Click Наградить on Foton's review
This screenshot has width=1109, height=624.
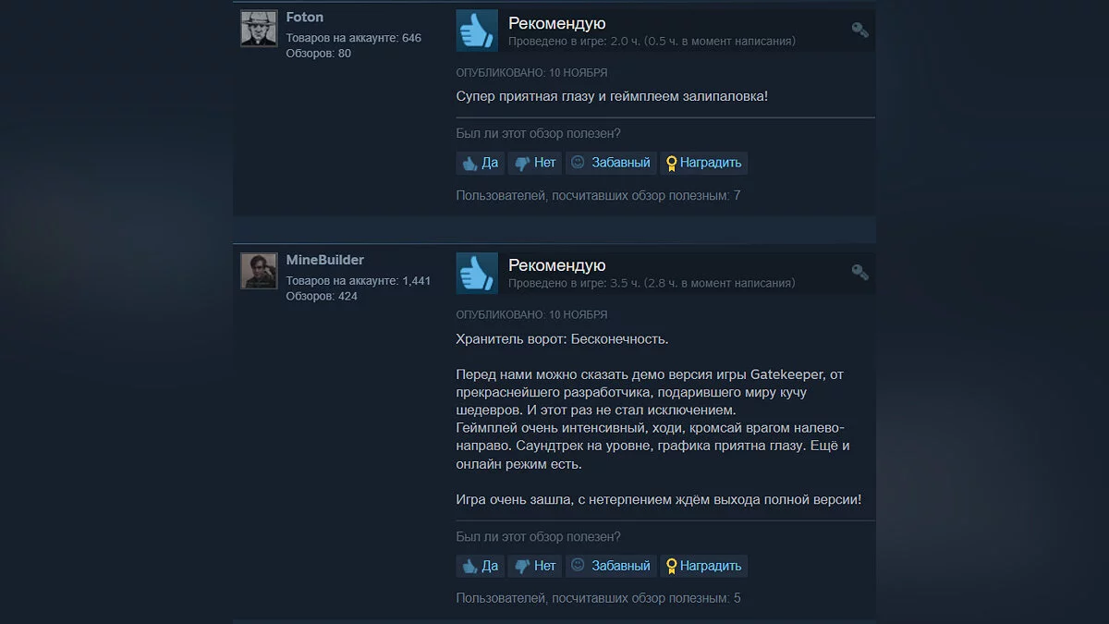coord(704,163)
